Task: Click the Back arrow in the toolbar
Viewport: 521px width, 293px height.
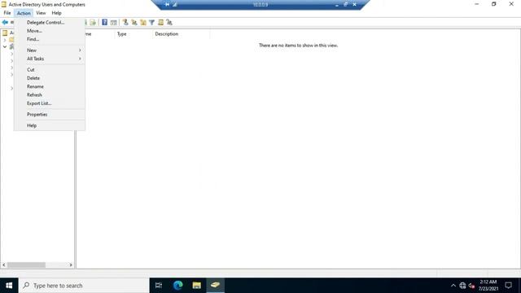Action: [x=5, y=22]
